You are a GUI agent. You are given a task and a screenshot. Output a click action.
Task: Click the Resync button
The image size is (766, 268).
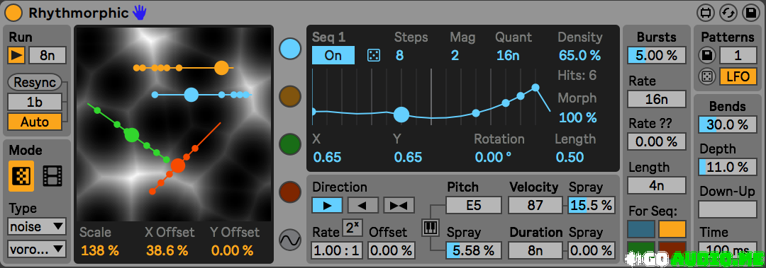point(34,82)
